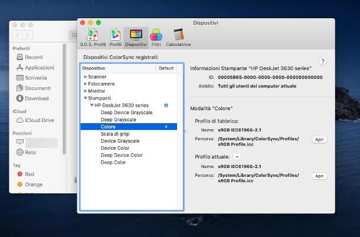Click the Fotocamere group label
Screen dimensions: 360x237
[102, 84]
